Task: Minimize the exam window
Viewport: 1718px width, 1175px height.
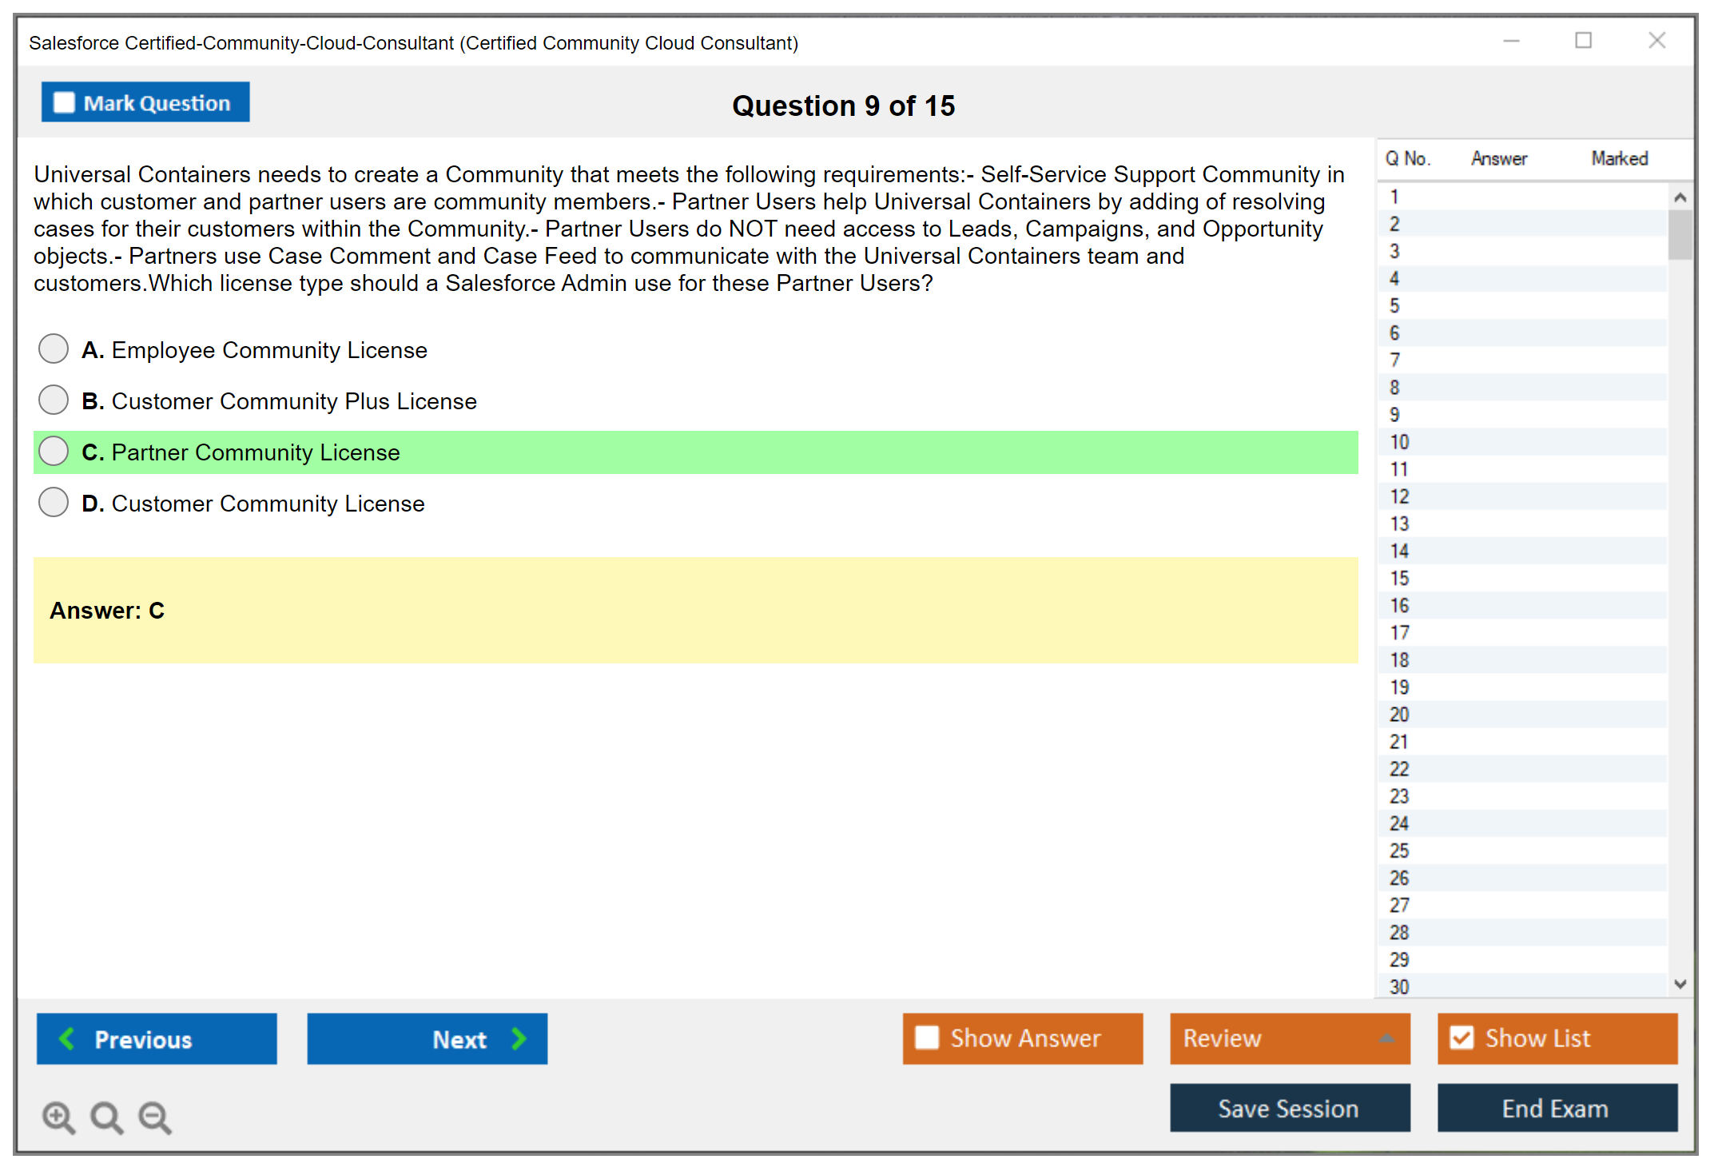Action: 1511,41
